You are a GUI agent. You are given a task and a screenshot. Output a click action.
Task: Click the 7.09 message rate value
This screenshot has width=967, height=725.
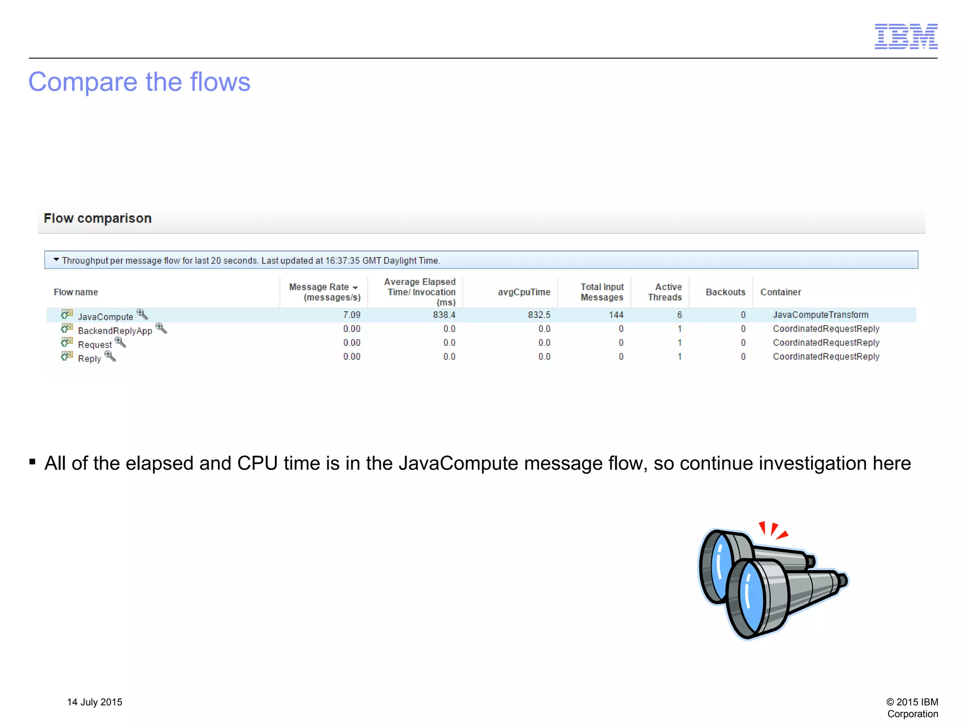pos(352,315)
